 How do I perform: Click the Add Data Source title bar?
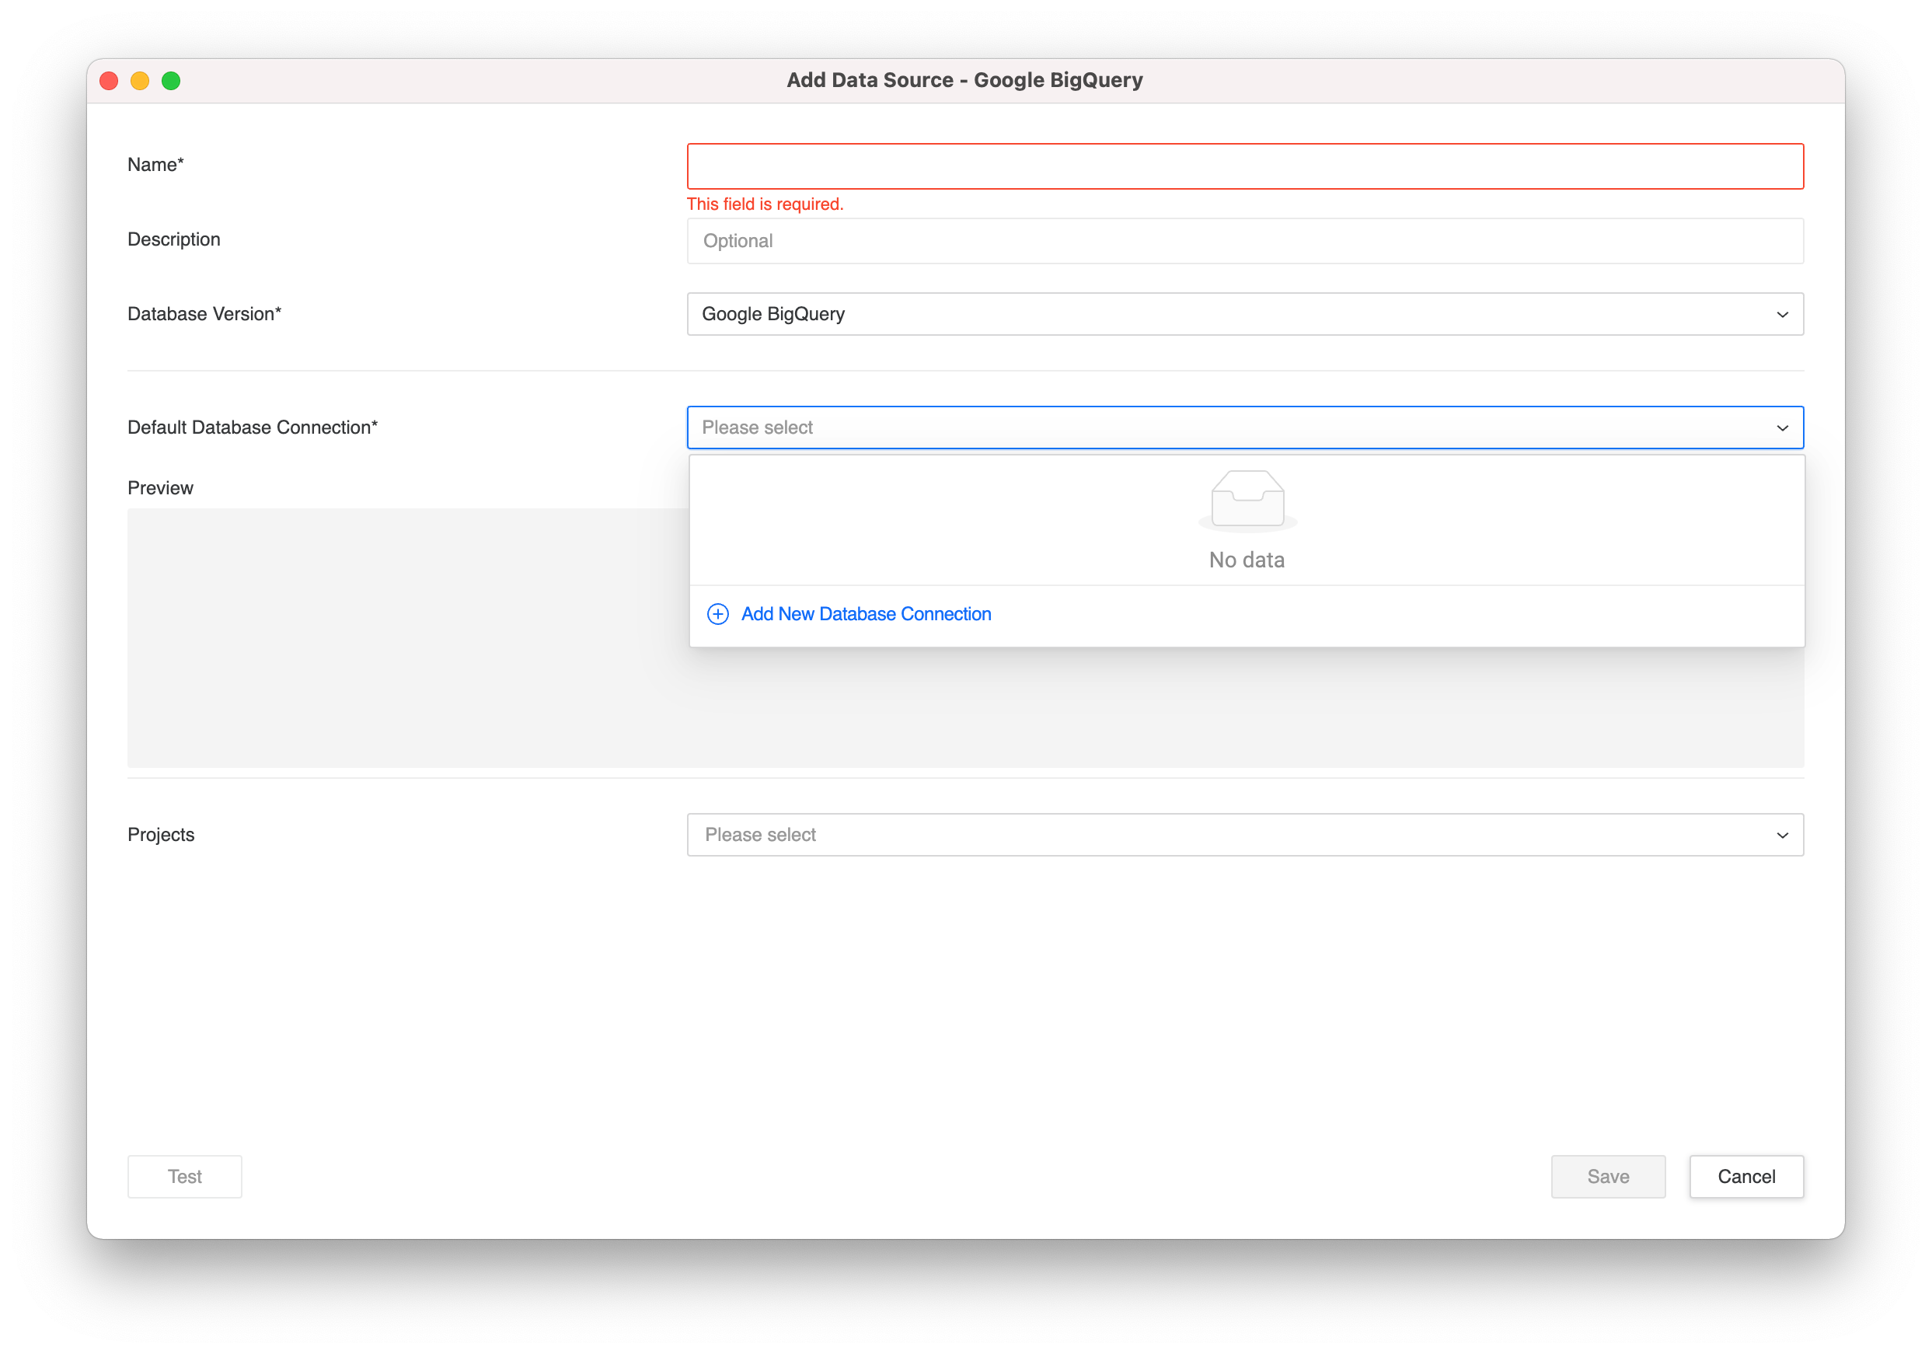(964, 81)
